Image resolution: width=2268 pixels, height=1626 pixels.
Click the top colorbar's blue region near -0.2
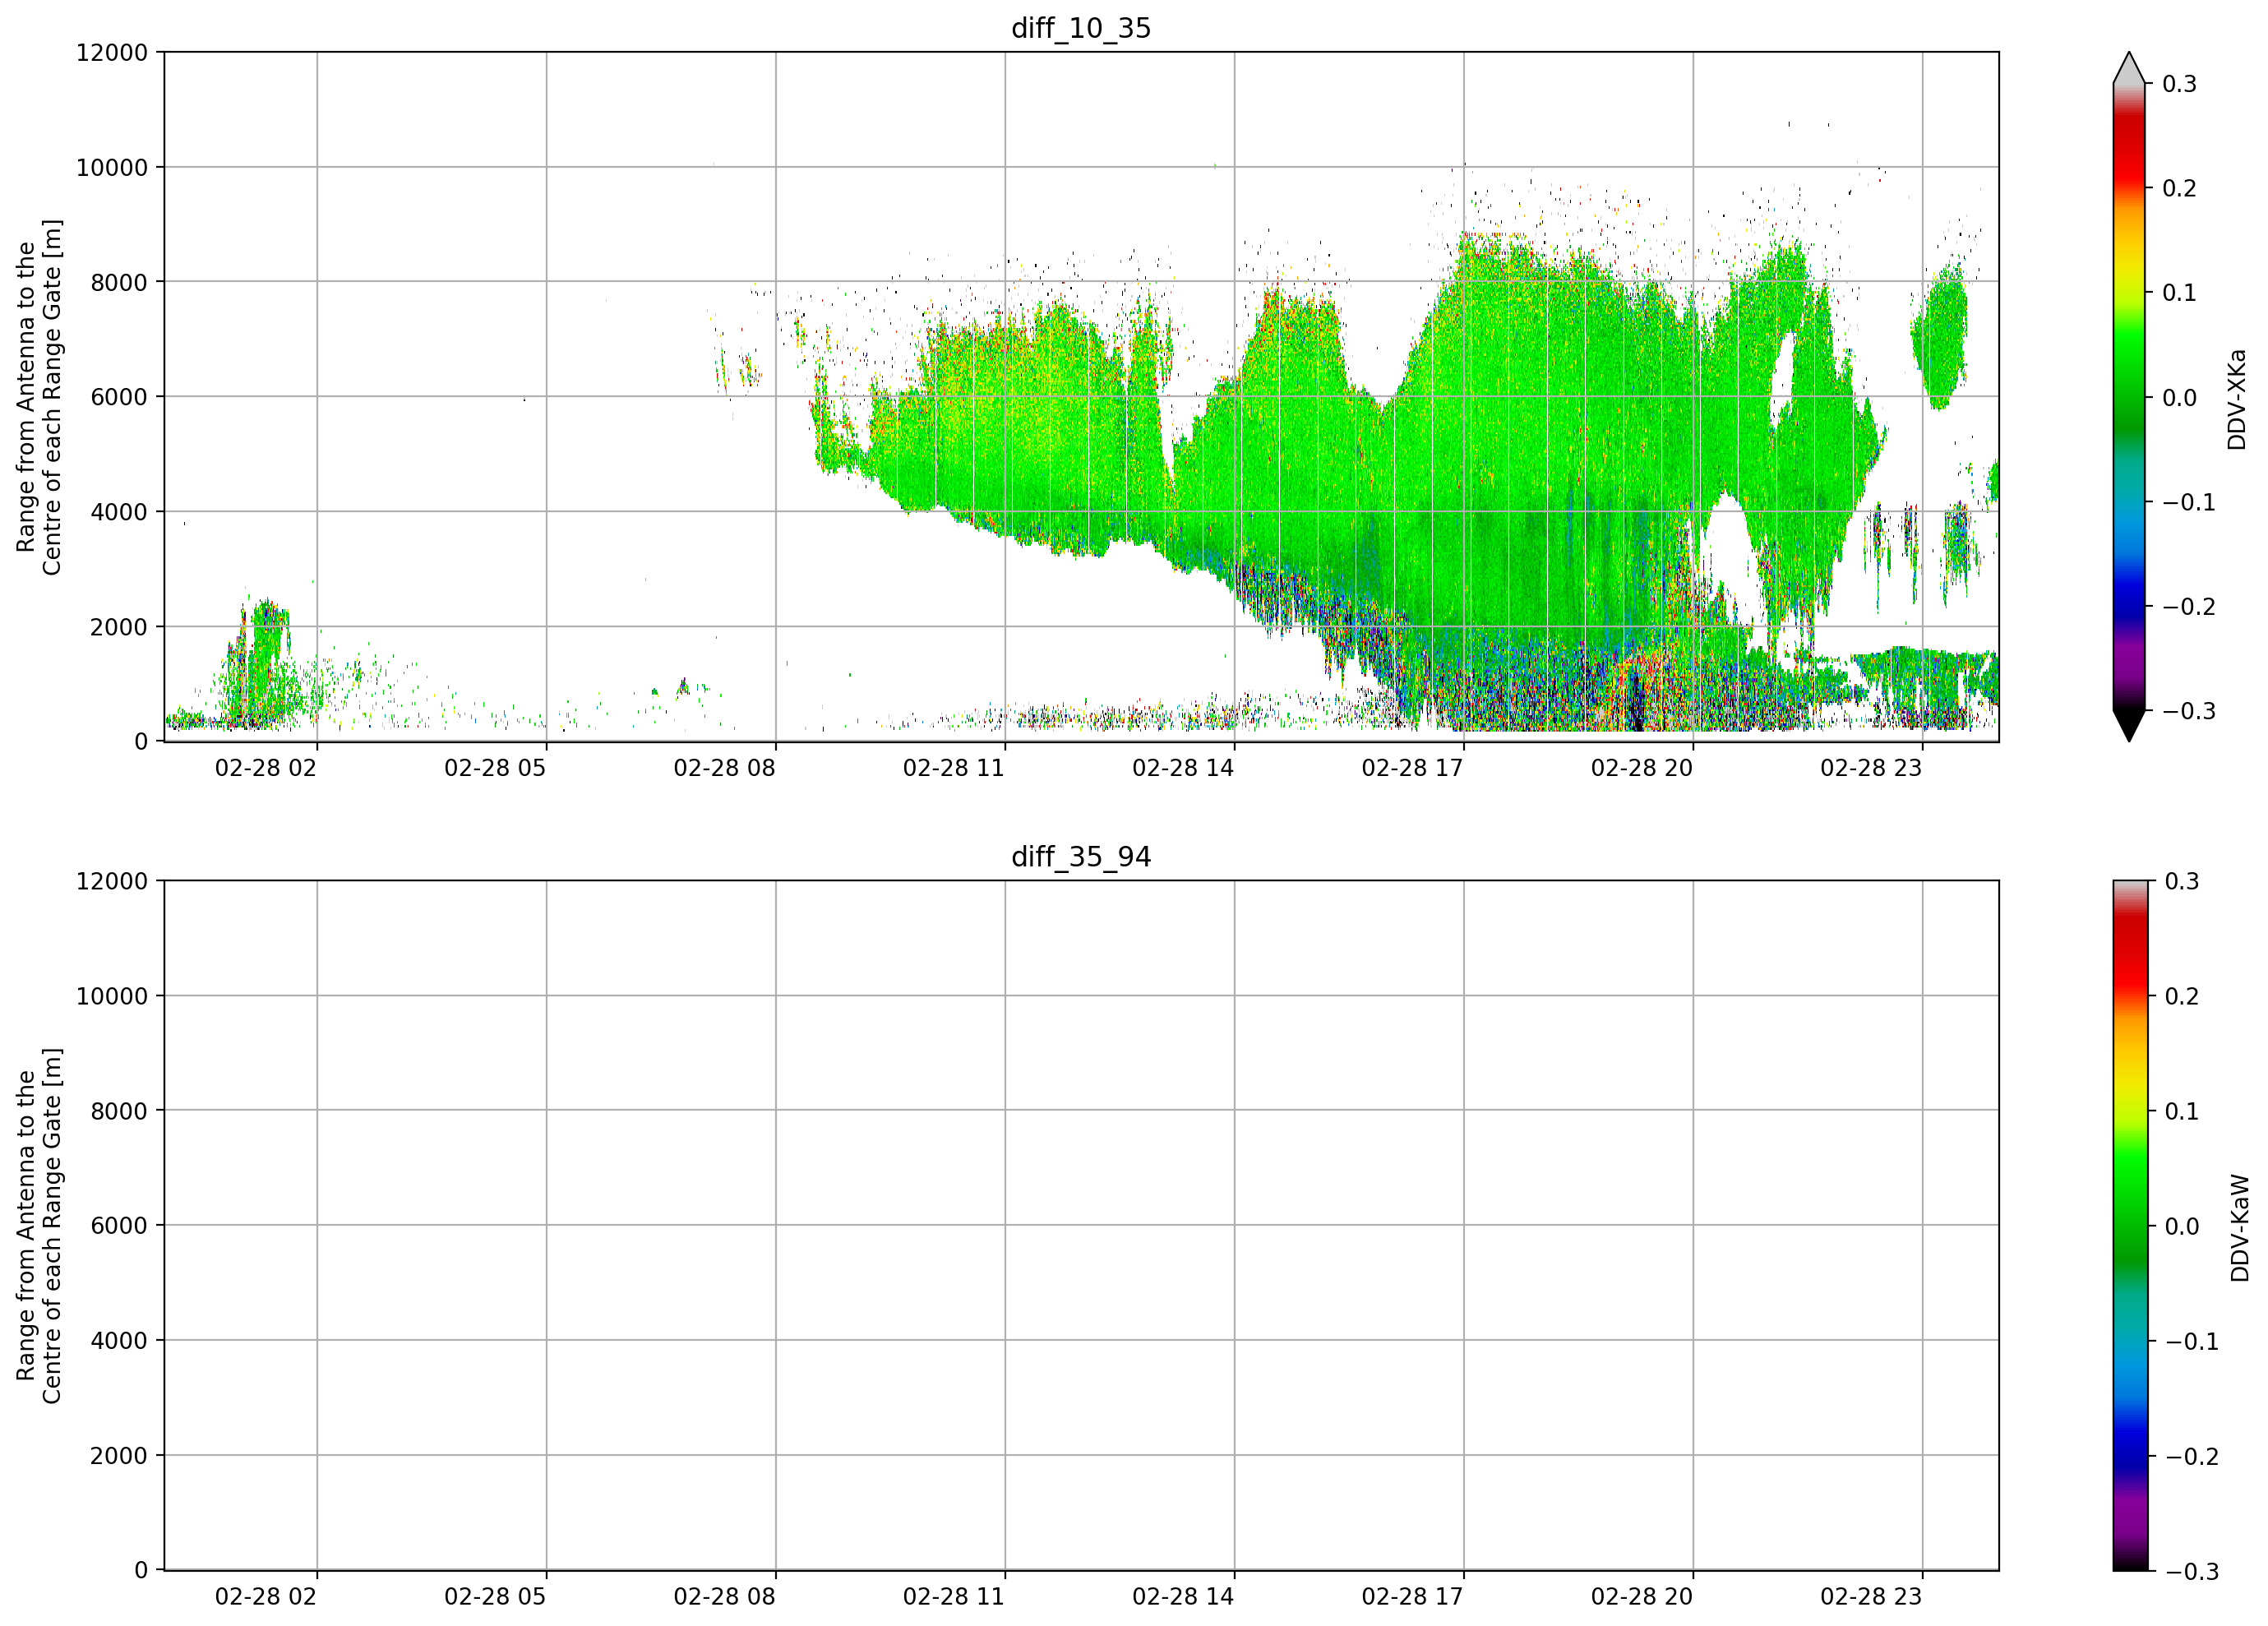(2129, 607)
